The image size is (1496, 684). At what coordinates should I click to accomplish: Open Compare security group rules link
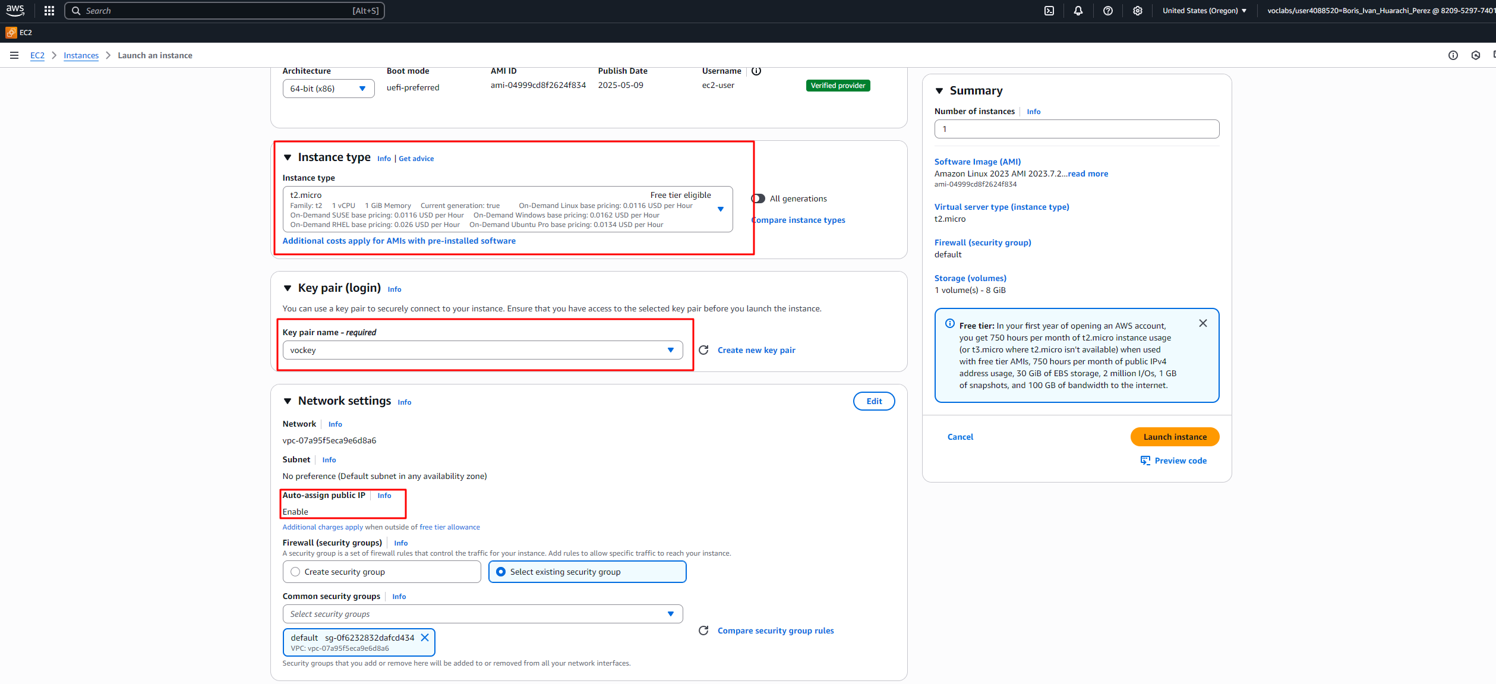(775, 631)
